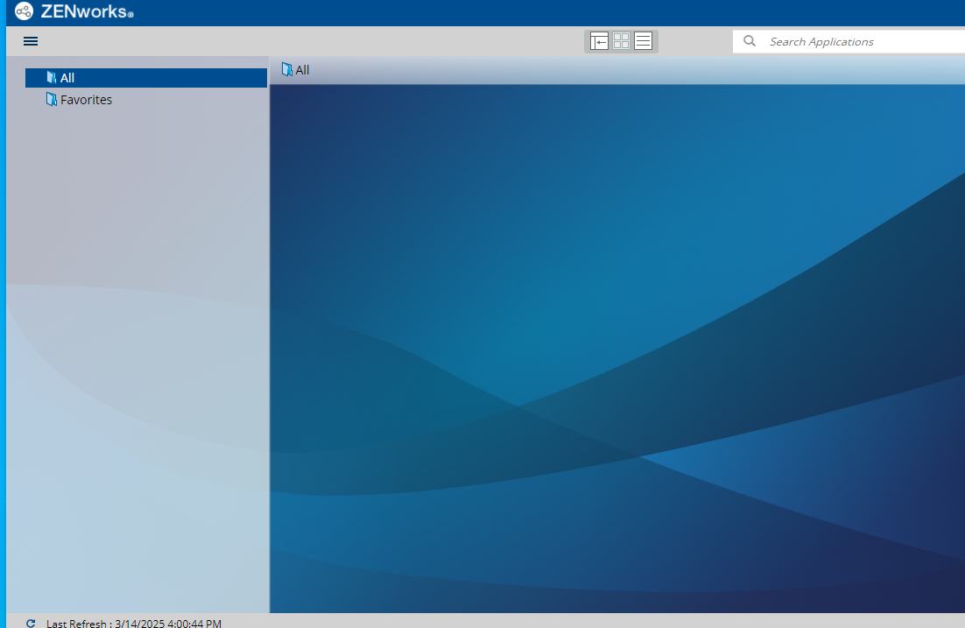The width and height of the screenshot is (965, 628).
Task: Click the folder icon beside sidebar All
Action: click(52, 78)
